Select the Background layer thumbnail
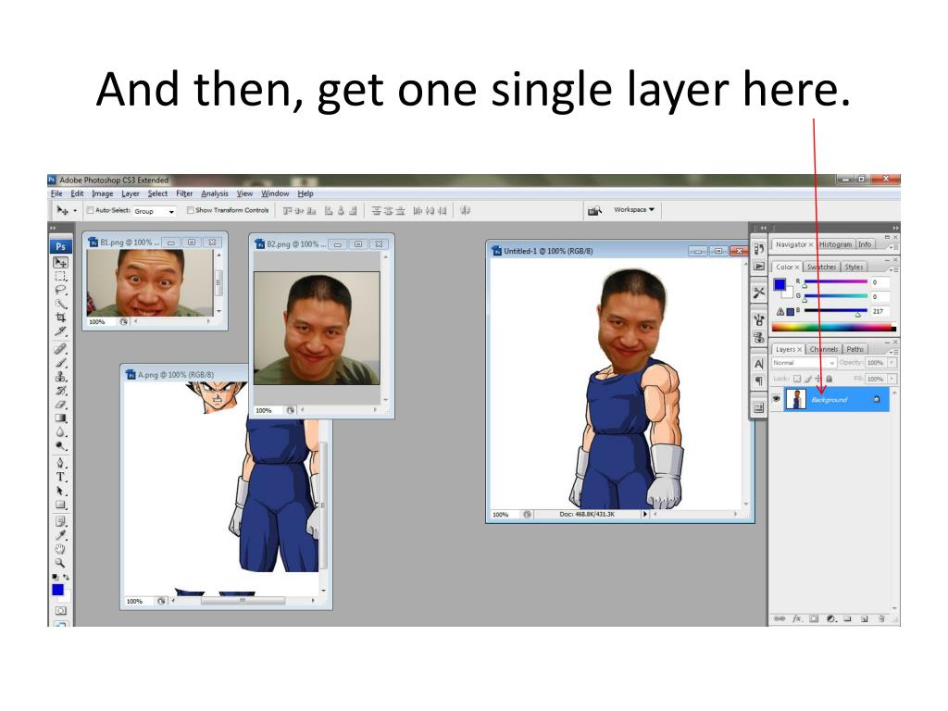The height and width of the screenshot is (711, 948). (x=795, y=399)
